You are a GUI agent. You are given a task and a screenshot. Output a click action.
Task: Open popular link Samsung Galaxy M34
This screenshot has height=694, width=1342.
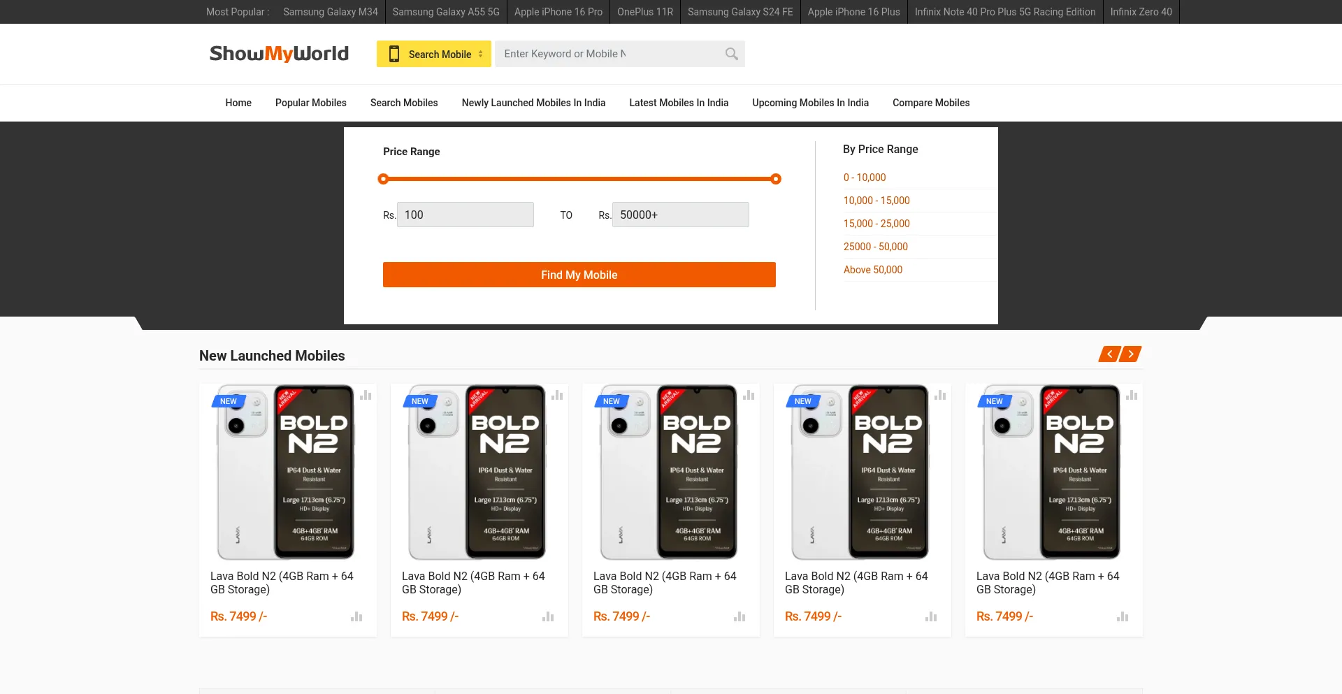[x=331, y=12]
